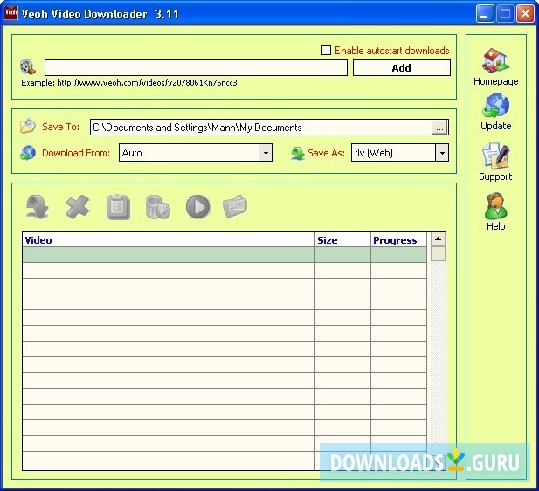Screen dimensions: 539x491
Task: Click the Veoh logo in title bar
Action: click(x=10, y=13)
